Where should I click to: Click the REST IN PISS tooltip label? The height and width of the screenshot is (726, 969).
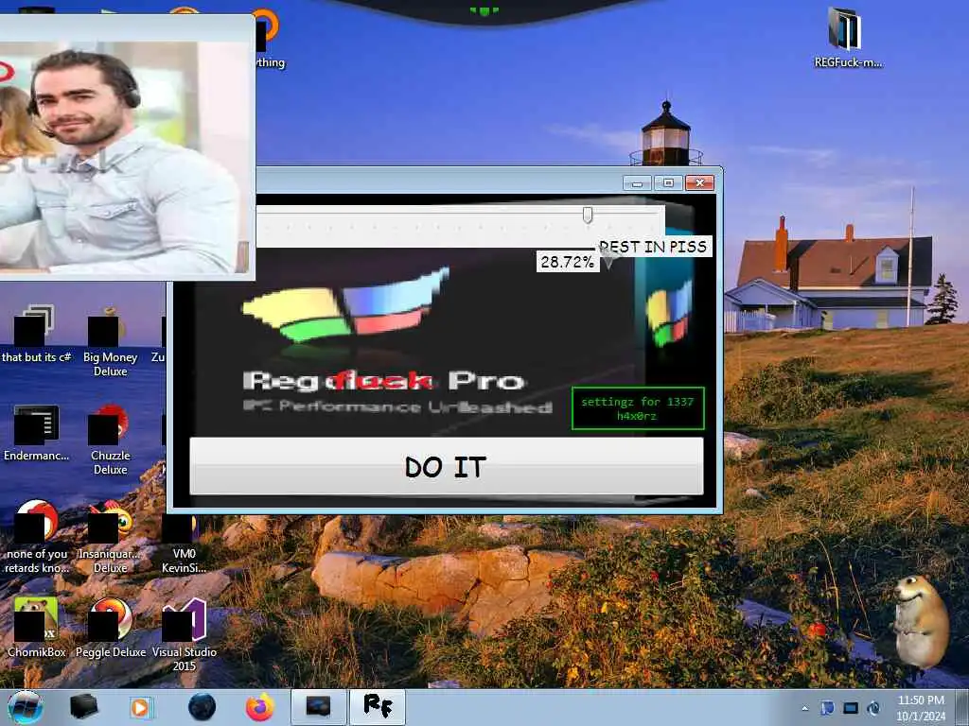tap(653, 247)
